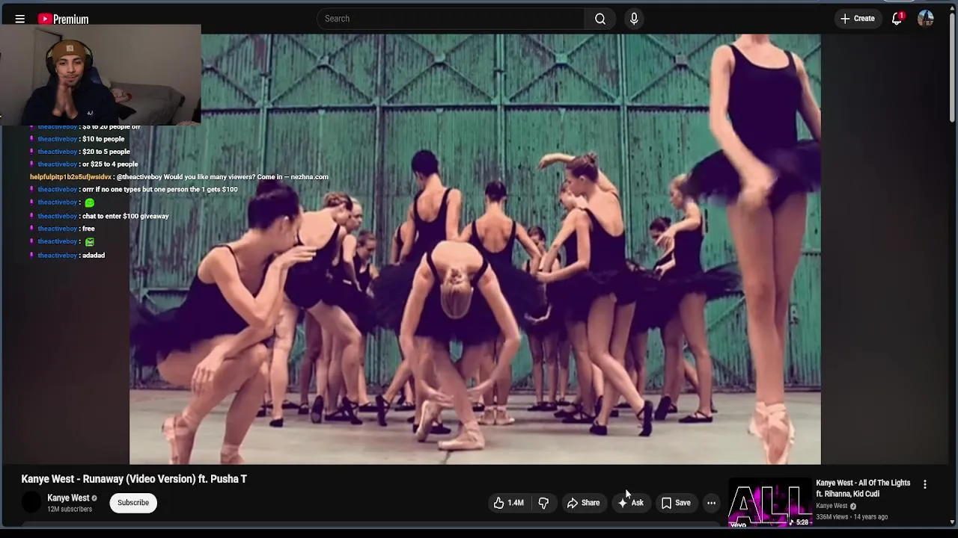Open All Of The Lights video thumbnail
958x538 pixels.
[x=770, y=504]
